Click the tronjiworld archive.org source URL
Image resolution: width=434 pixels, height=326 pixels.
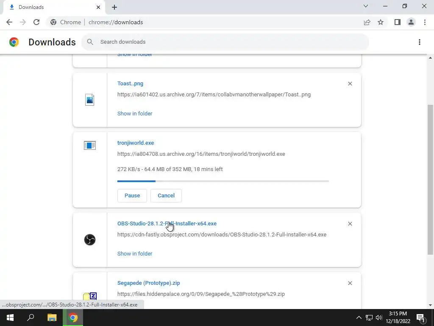click(201, 154)
